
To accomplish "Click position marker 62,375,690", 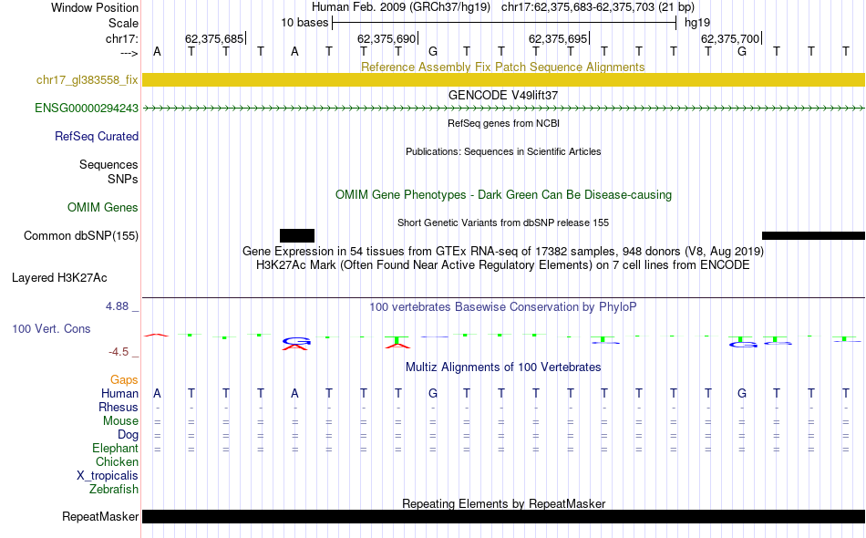I will (387, 38).
